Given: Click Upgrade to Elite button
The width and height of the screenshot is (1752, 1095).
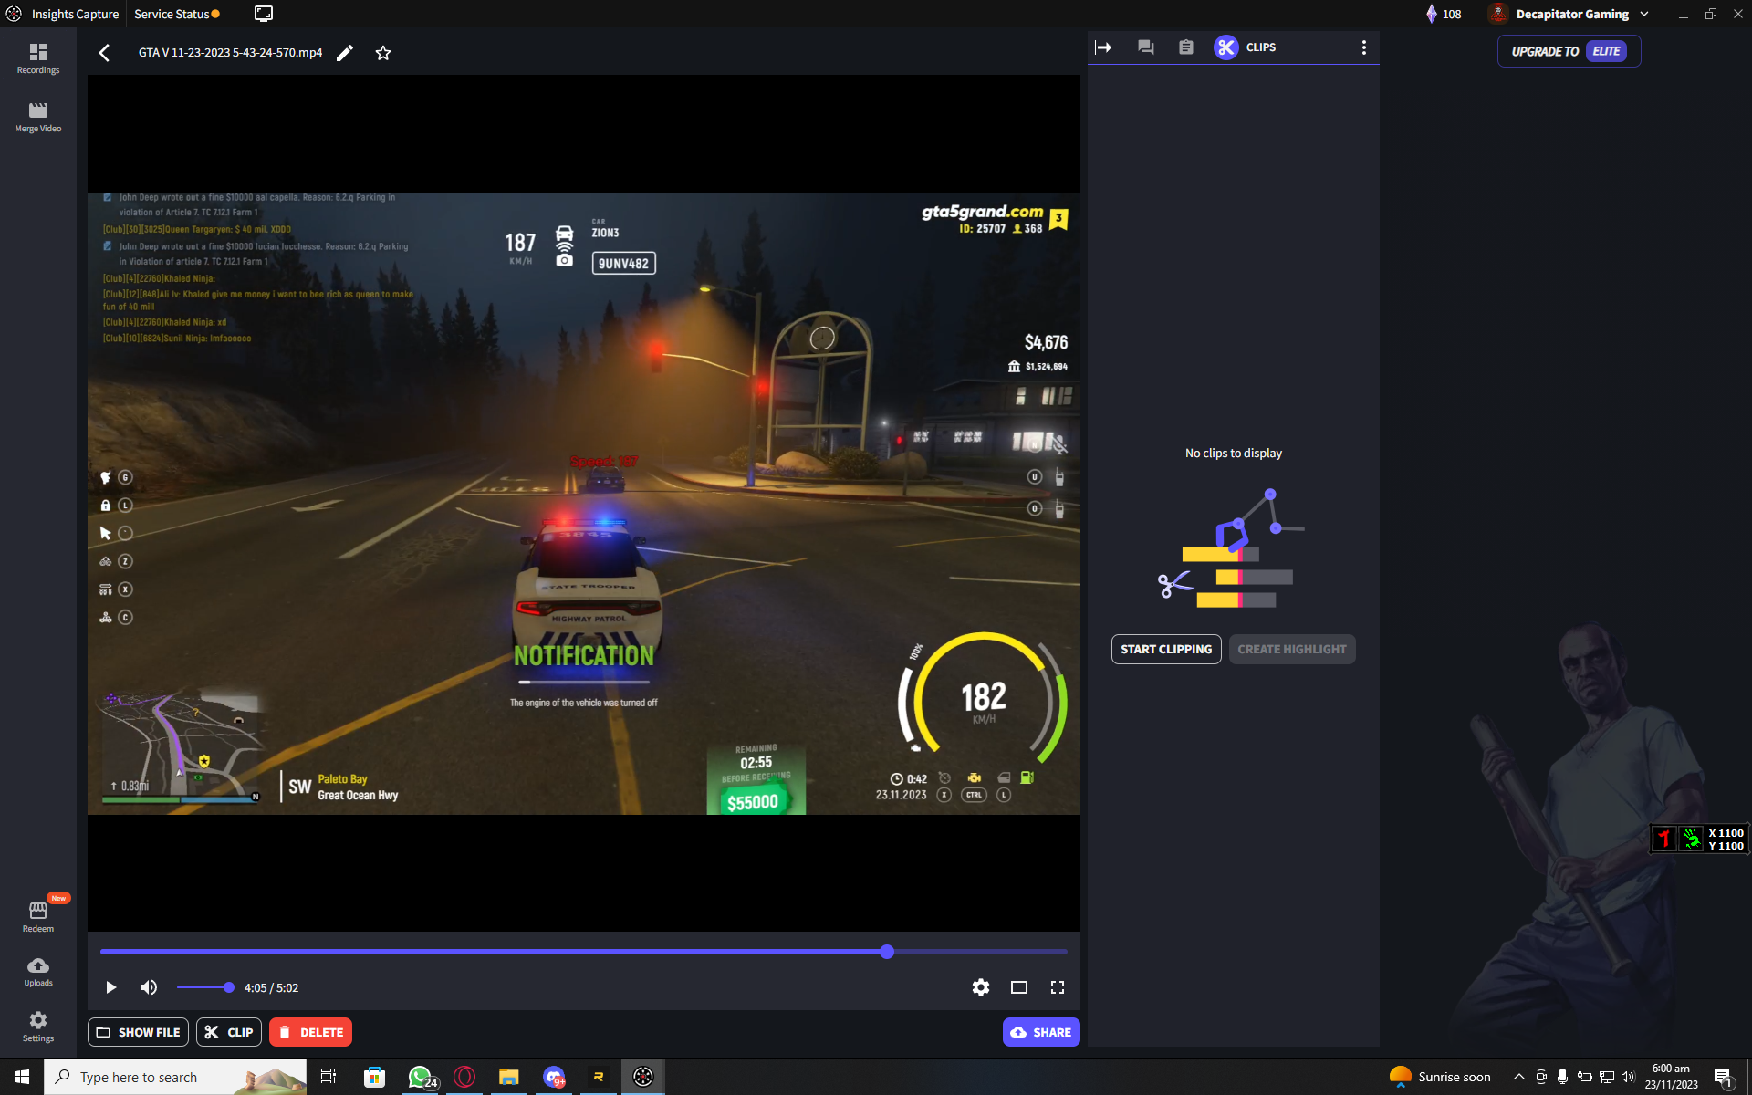Looking at the screenshot, I should pyautogui.click(x=1569, y=51).
